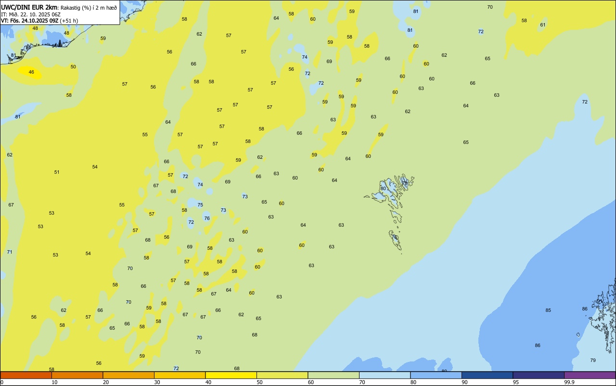Viewport: 616px width, 386px height.
Task: Click the humidity value 50 on the map
Action: [73, 67]
